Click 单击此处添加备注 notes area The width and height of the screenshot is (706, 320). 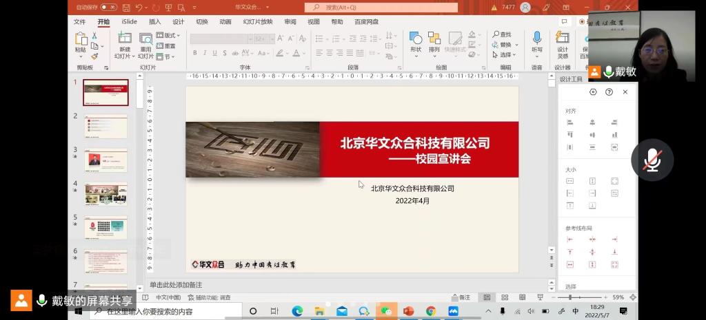tap(176, 285)
